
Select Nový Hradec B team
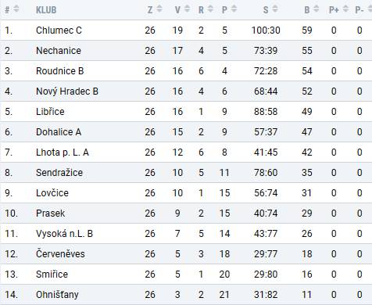67,91
